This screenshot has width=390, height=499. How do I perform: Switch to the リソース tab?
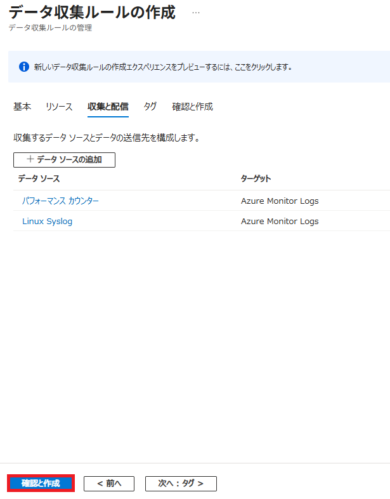pos(59,107)
